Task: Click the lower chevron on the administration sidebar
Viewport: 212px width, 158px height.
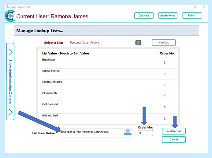Action: [x=10, y=112]
